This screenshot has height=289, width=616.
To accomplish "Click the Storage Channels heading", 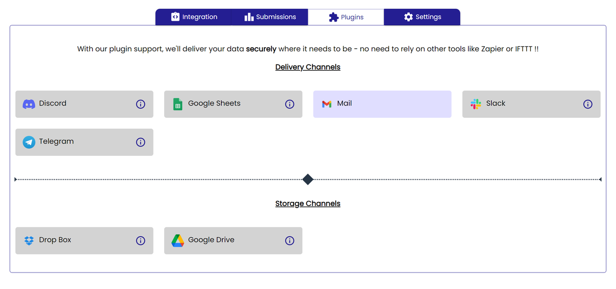I will [x=308, y=203].
